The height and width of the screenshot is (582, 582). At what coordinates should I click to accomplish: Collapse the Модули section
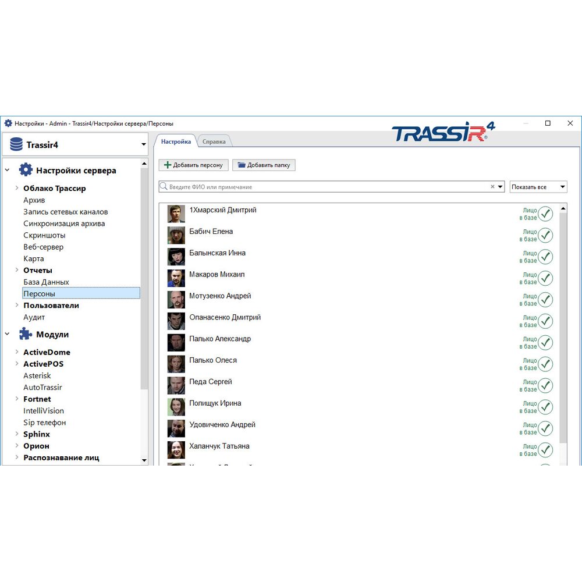7,334
